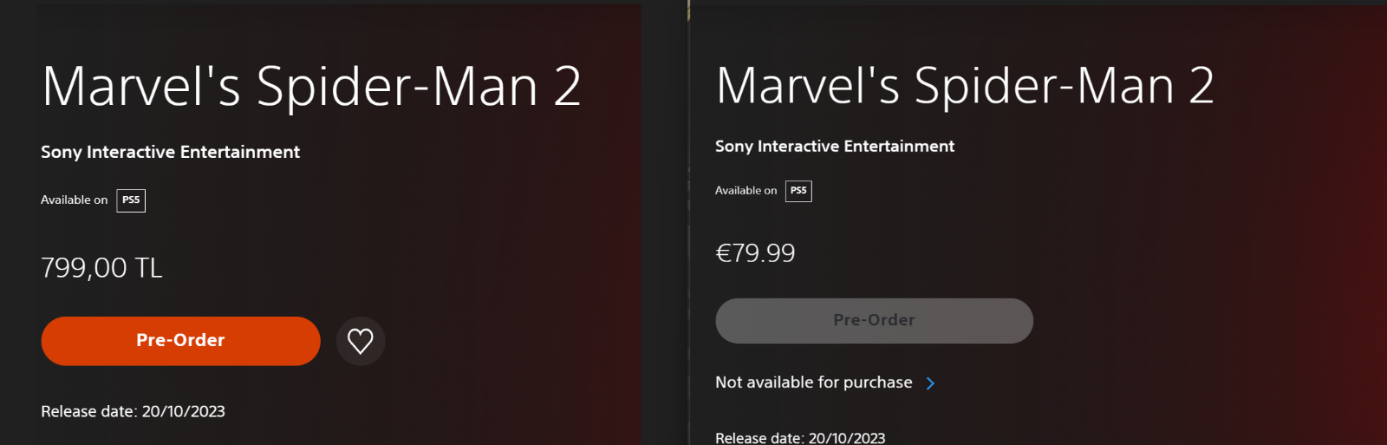Click Available on label in the TL listing
The width and height of the screenshot is (1387, 445).
coord(75,200)
